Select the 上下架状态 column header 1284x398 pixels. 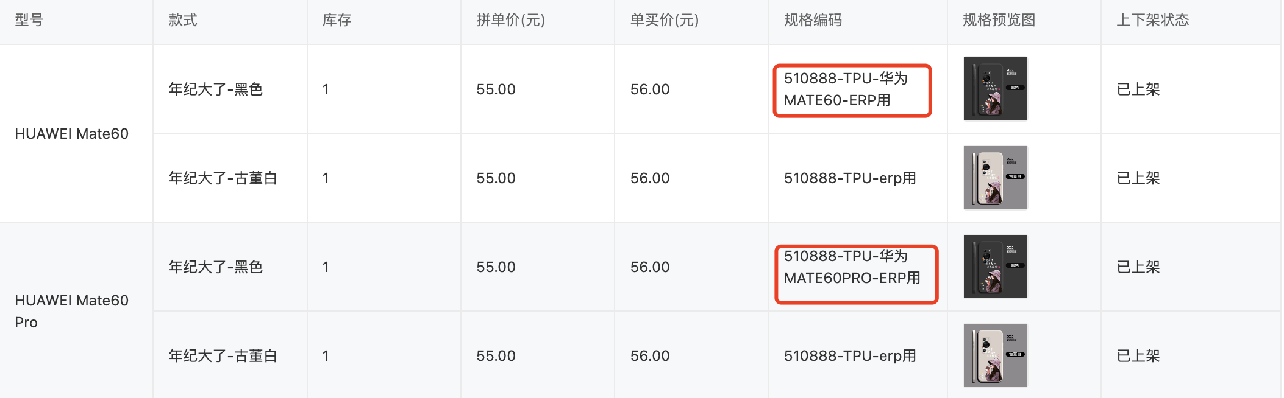point(1152,20)
